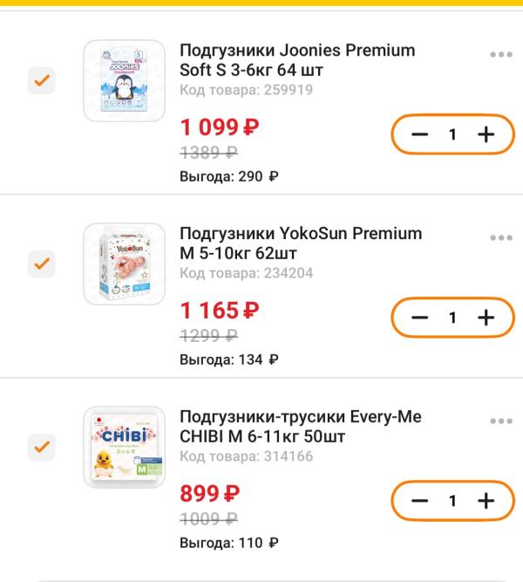The image size is (523, 582).
Task: Open more options menu for YokoSun Premium
Action: click(500, 238)
